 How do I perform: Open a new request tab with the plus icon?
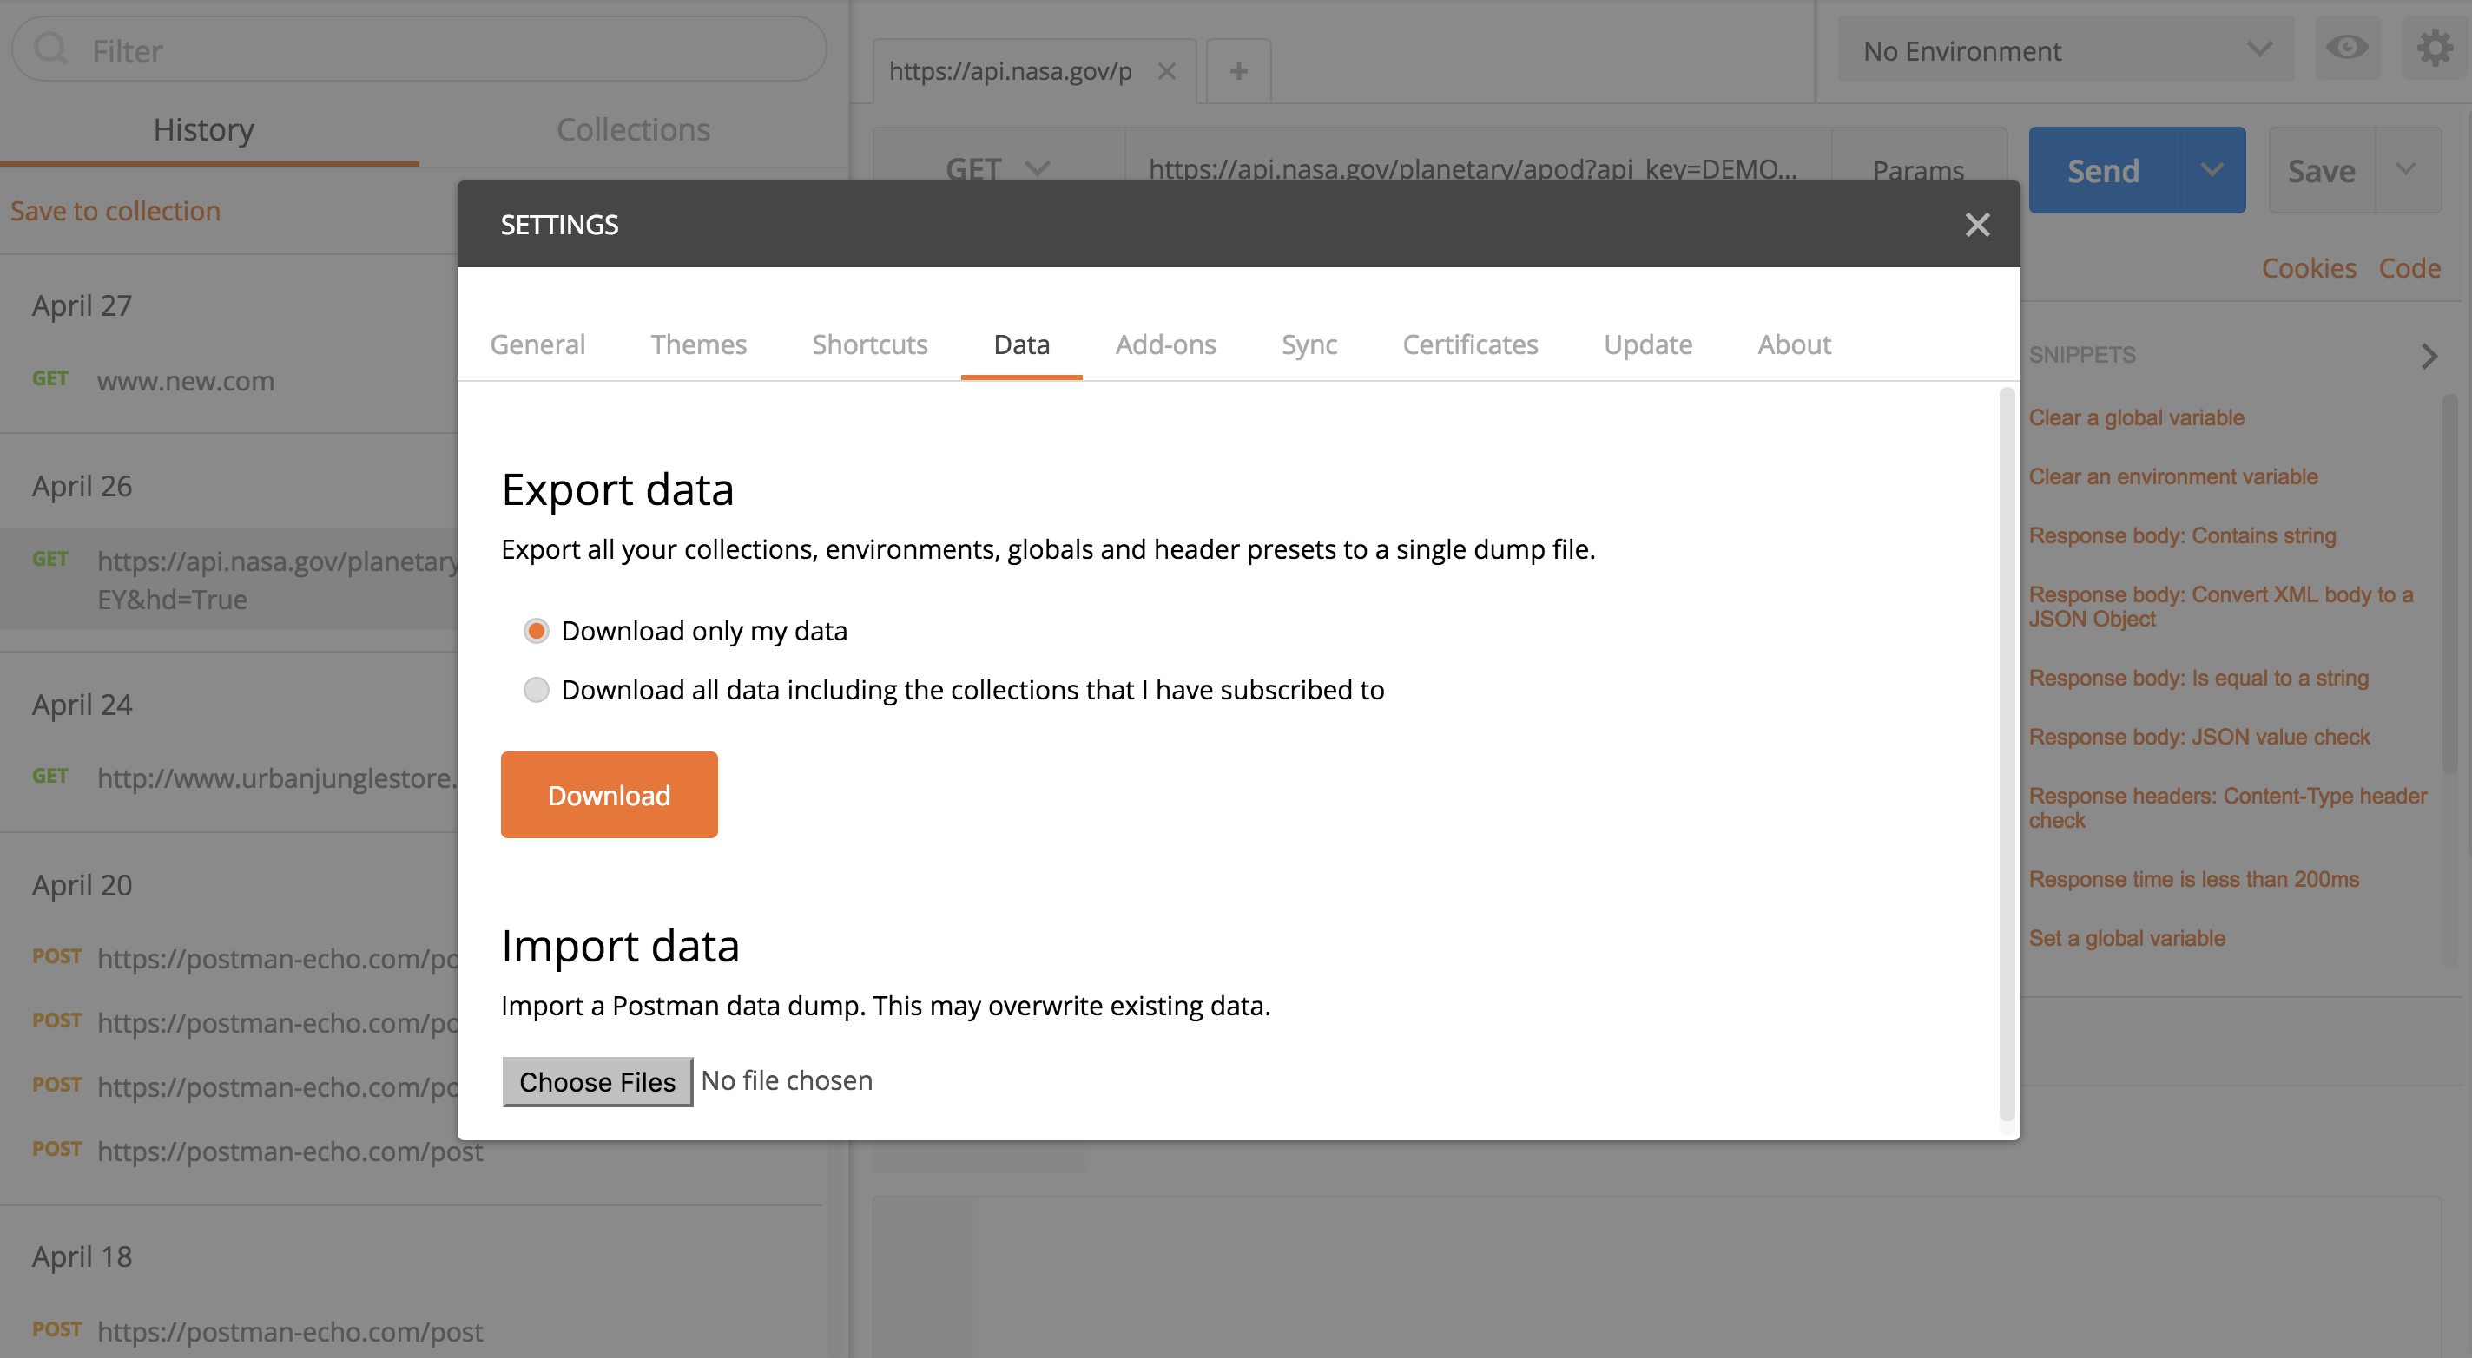click(1238, 71)
